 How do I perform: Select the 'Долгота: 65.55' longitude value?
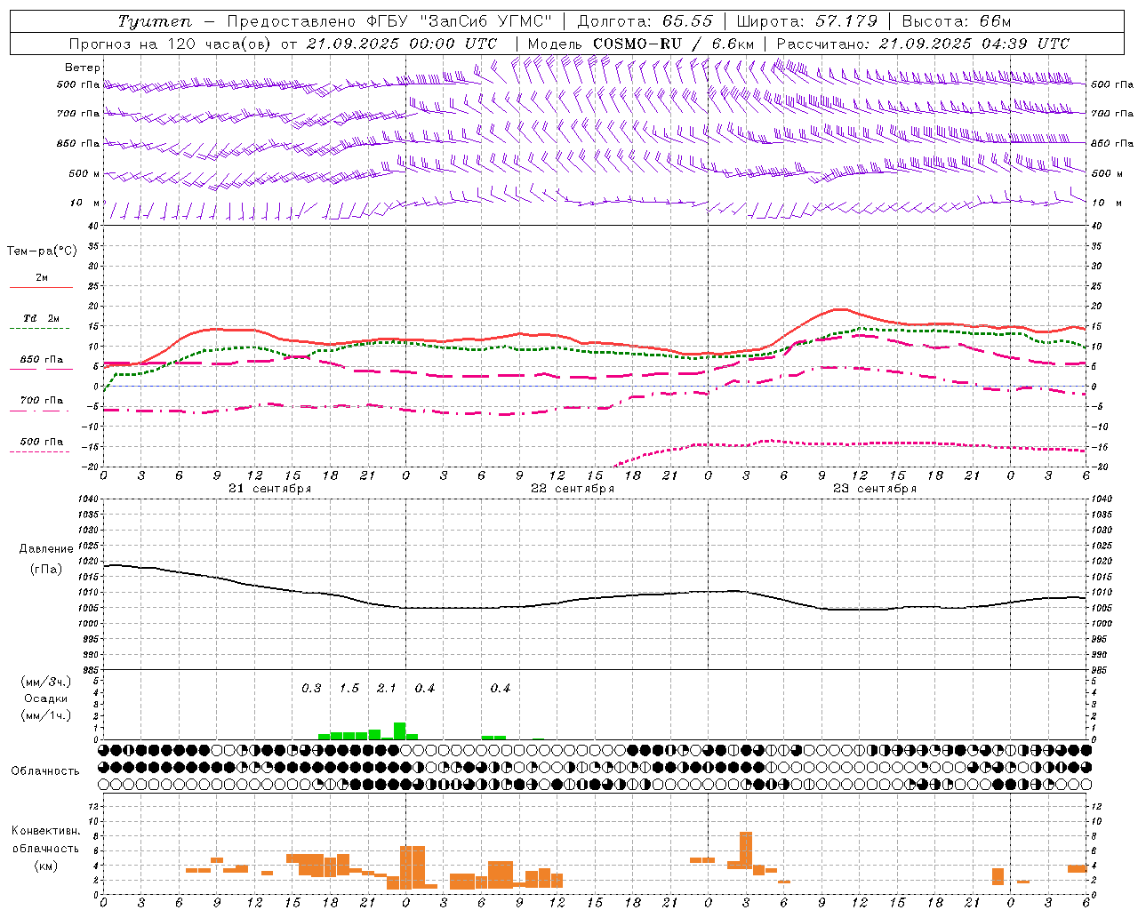[x=645, y=21]
